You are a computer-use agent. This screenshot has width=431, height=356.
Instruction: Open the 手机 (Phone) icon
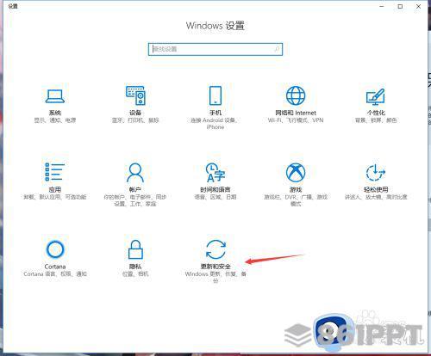coord(215,95)
